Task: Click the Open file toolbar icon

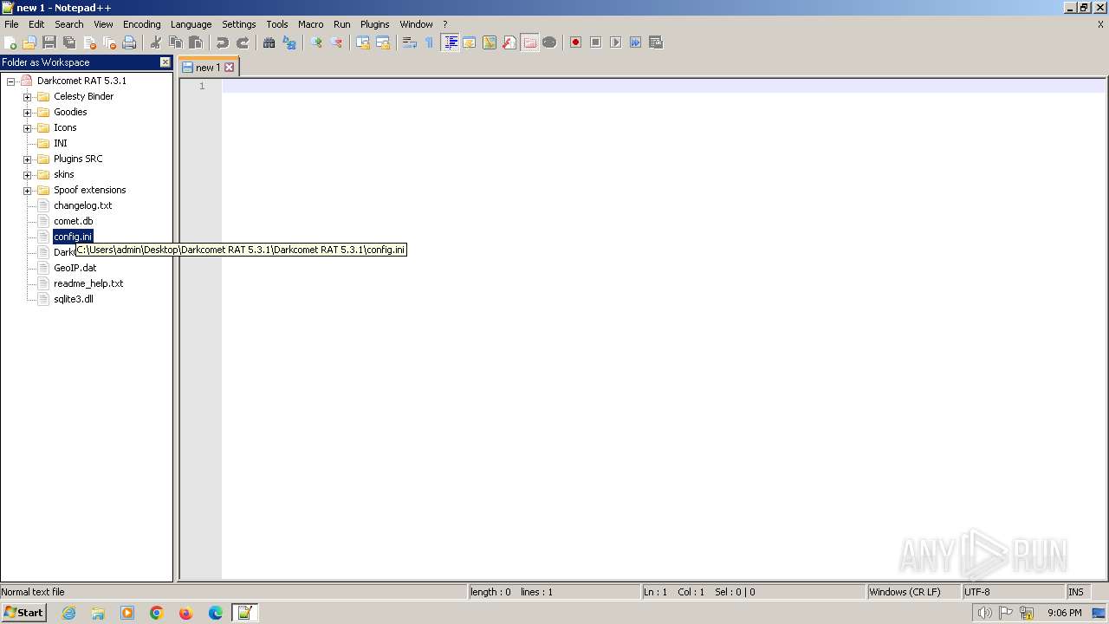Action: [29, 42]
